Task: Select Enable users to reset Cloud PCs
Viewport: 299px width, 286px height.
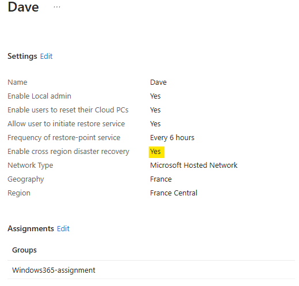Action: pyautogui.click(x=68, y=110)
